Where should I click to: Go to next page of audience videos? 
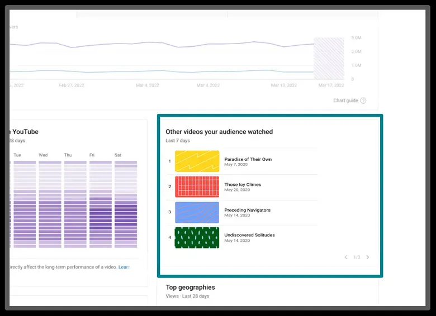368,257
